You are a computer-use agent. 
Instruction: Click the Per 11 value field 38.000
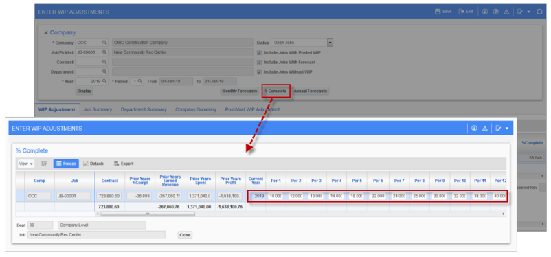click(x=480, y=196)
